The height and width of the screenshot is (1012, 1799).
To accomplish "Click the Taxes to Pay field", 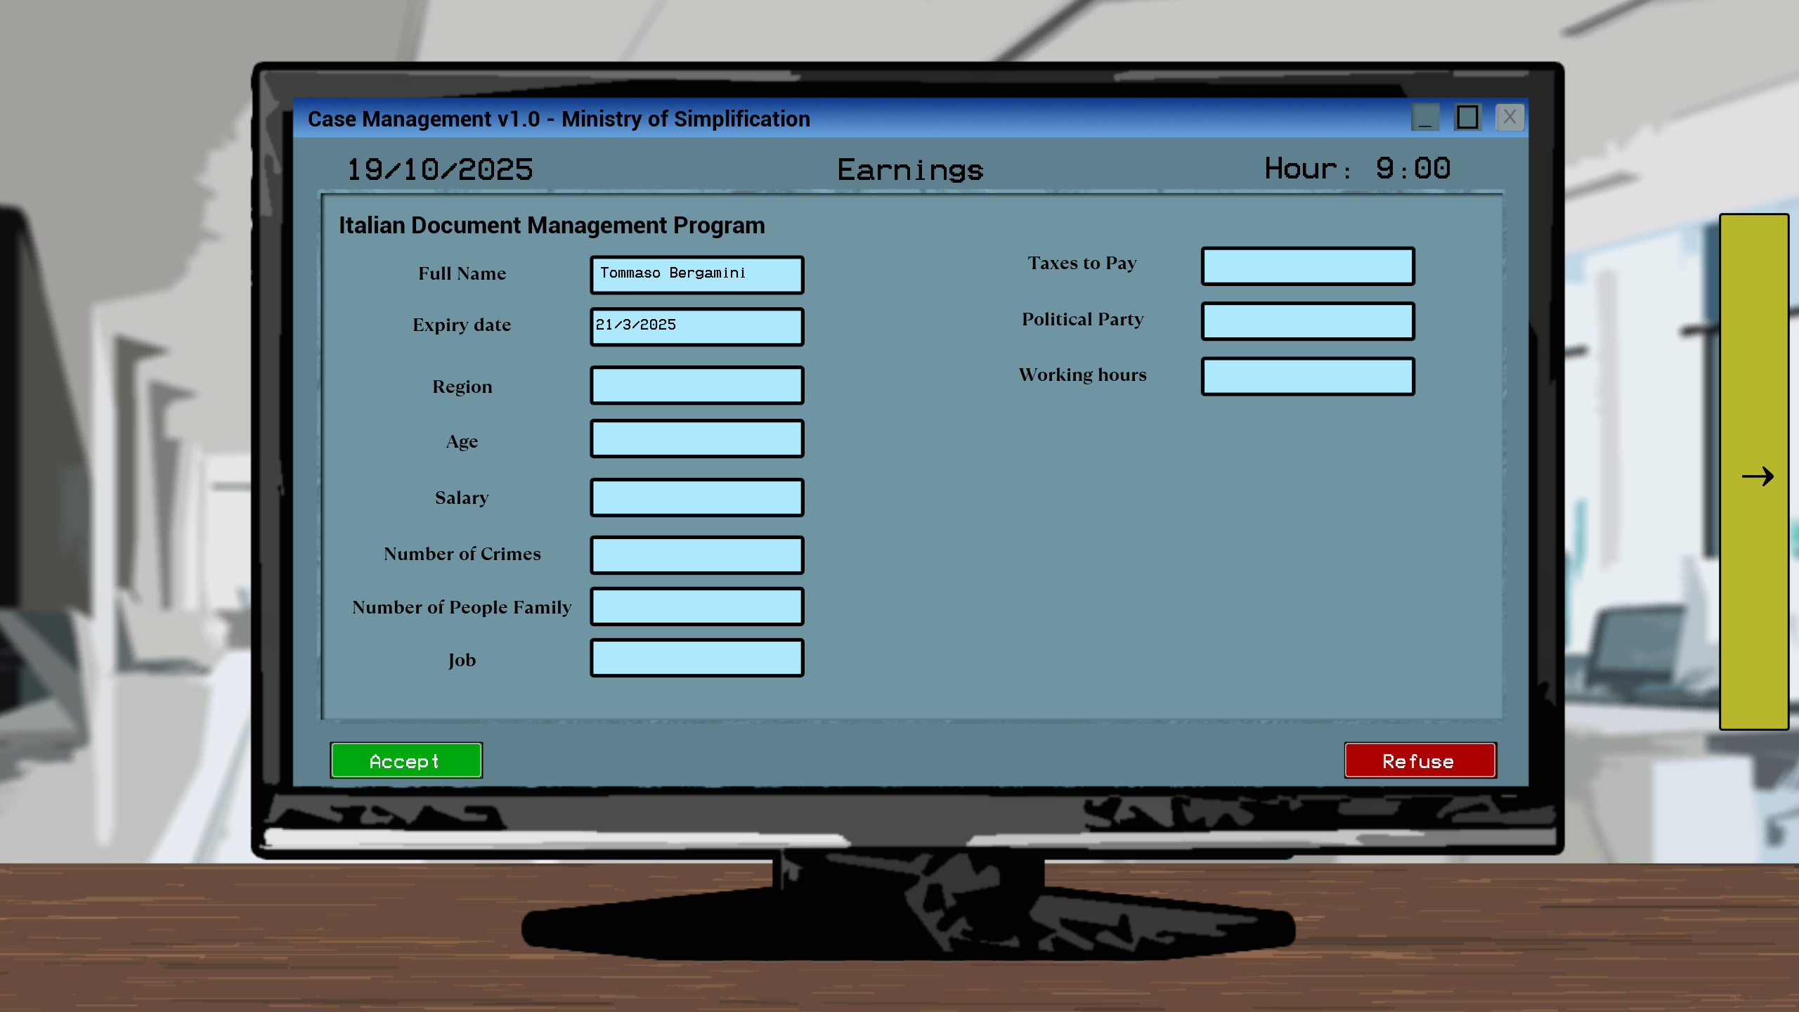I will (1307, 266).
